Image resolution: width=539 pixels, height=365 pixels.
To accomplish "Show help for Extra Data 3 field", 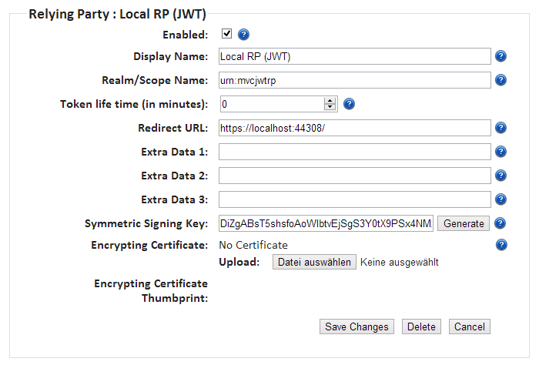I will (500, 199).
